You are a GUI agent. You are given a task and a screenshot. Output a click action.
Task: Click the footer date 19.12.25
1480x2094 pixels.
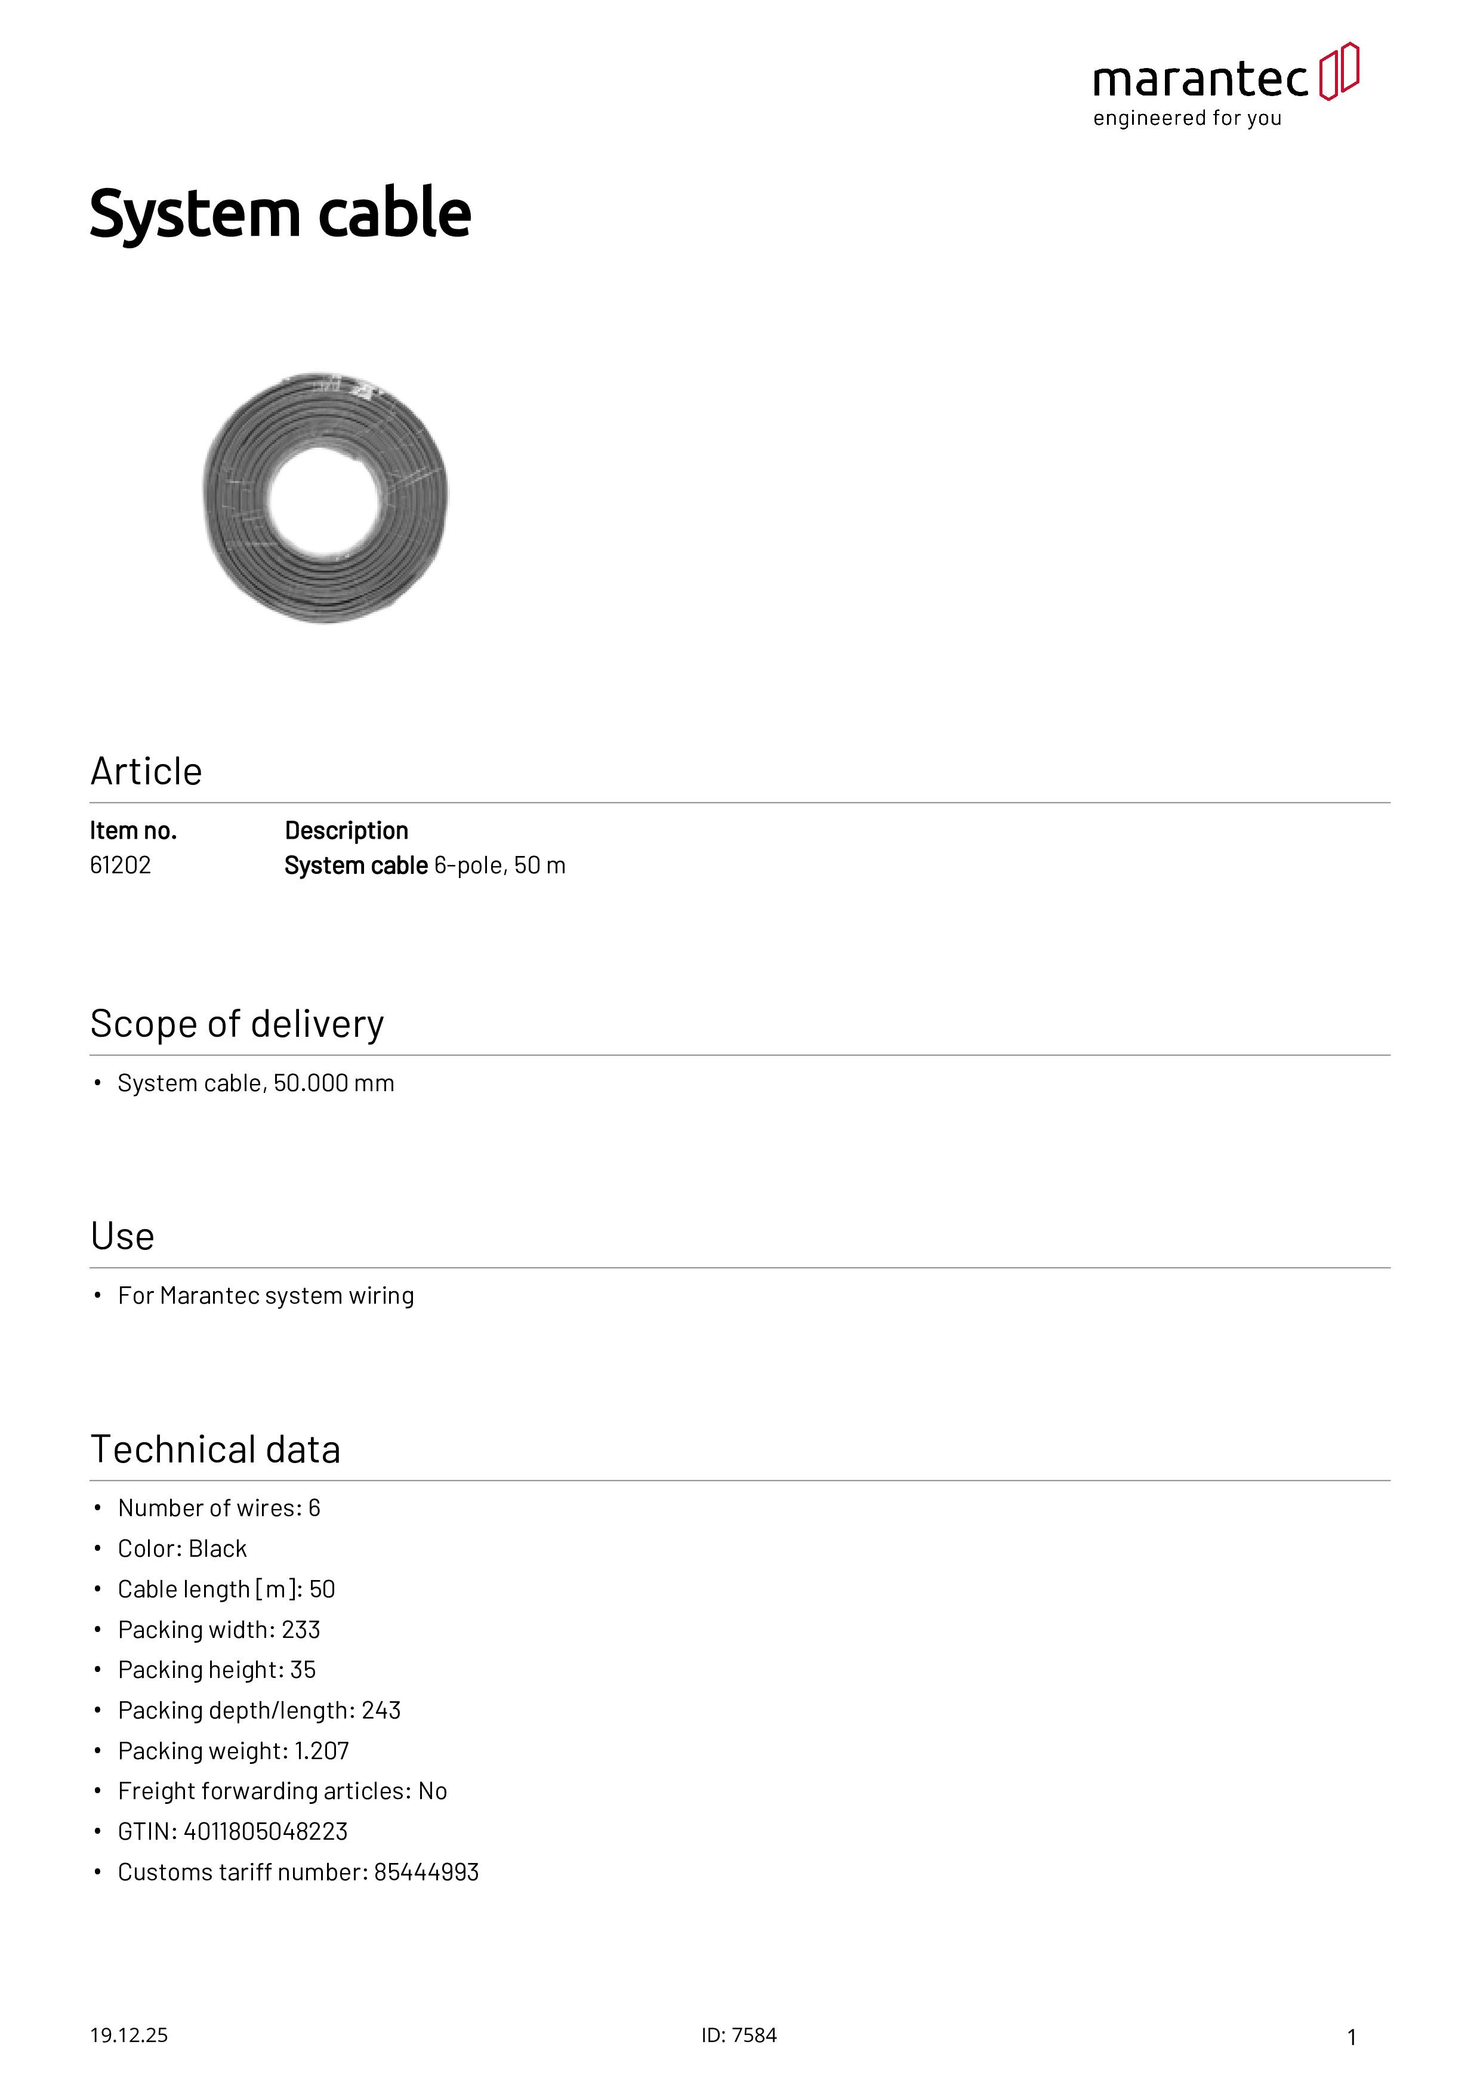128,2036
